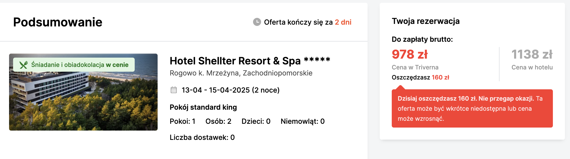Viewport: 570px width, 159px height.
Task: Click the Oszczędzasz 160 zł savings text
Action: (x=420, y=77)
